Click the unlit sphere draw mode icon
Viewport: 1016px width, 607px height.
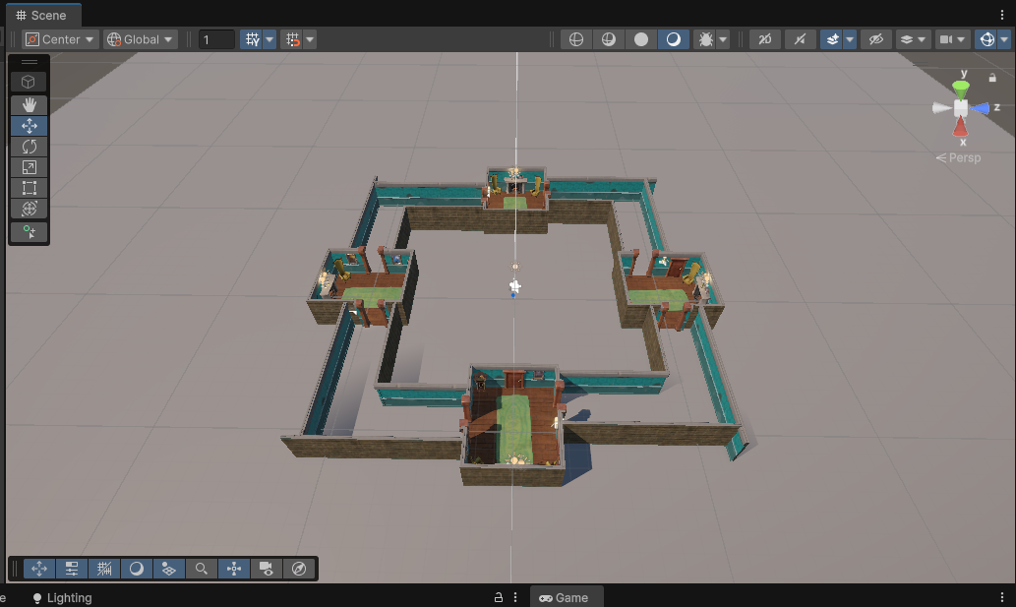click(x=641, y=39)
